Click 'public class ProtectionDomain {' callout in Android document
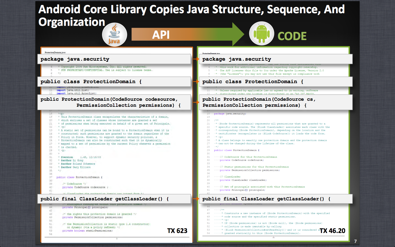This screenshot has width=395, height=247. coord(276,82)
